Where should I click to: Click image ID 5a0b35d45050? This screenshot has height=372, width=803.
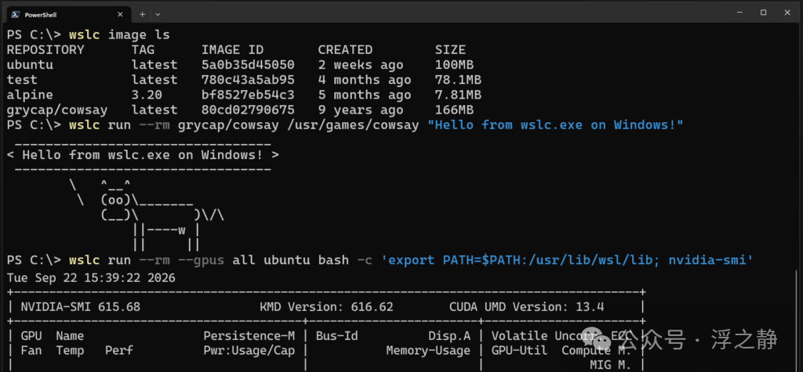point(248,65)
